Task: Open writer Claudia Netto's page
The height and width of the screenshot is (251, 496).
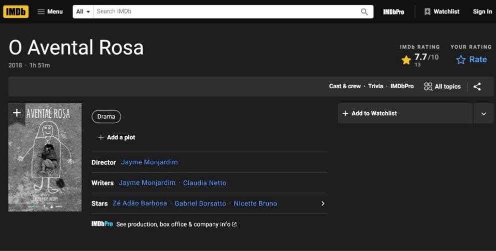Action: pyautogui.click(x=205, y=183)
